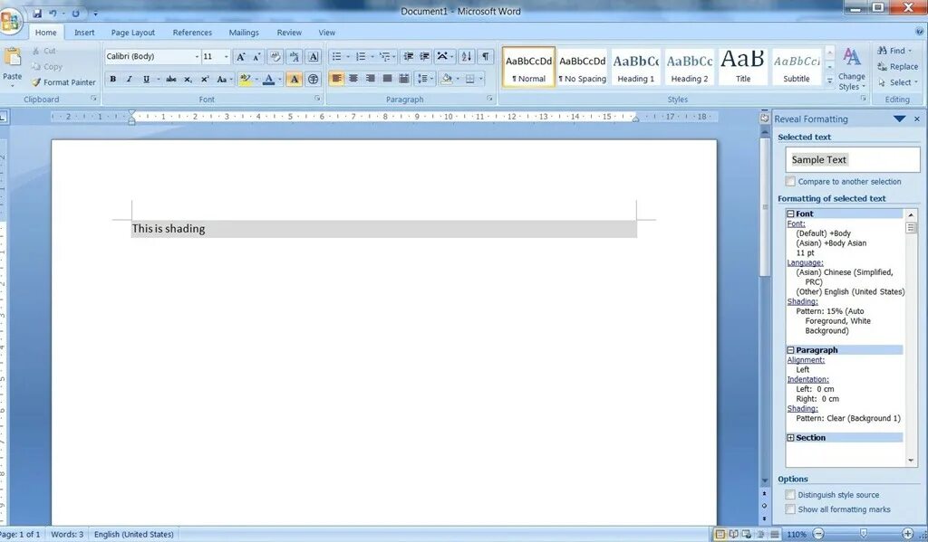Apply the Heading 1 style
Viewport: 928px width, 542px height.
pyautogui.click(x=636, y=67)
